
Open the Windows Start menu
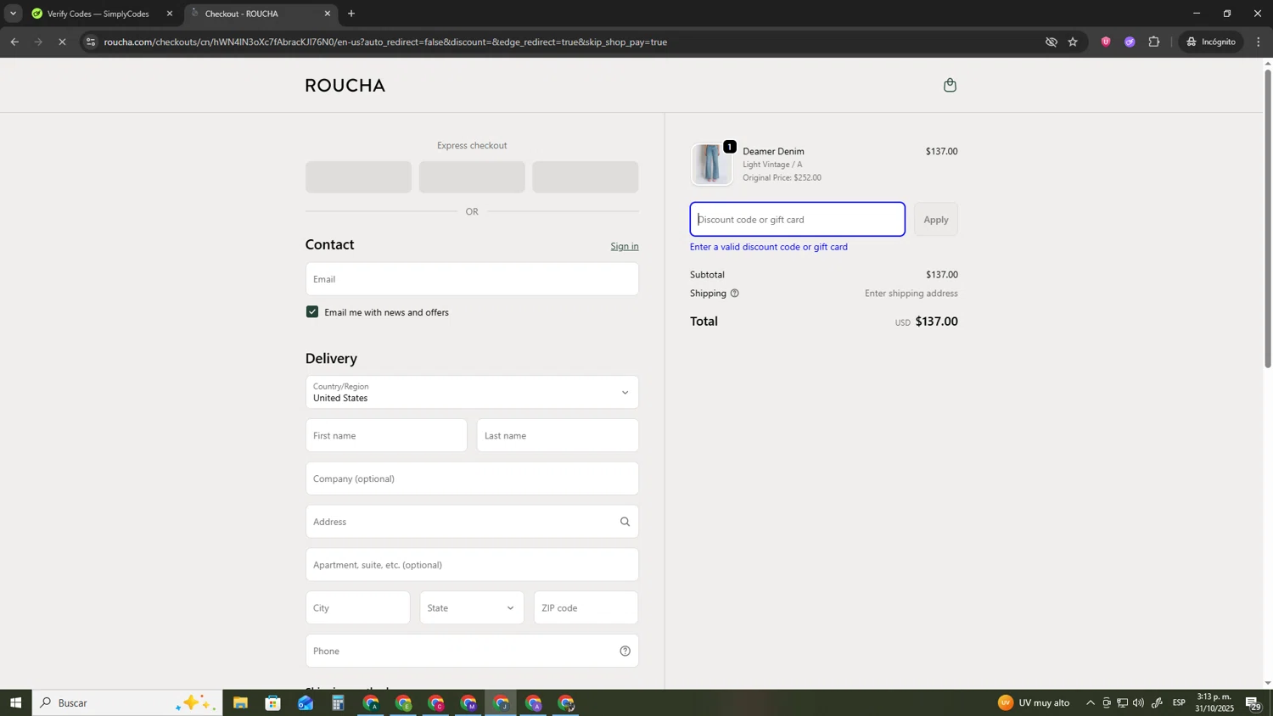pos(15,703)
